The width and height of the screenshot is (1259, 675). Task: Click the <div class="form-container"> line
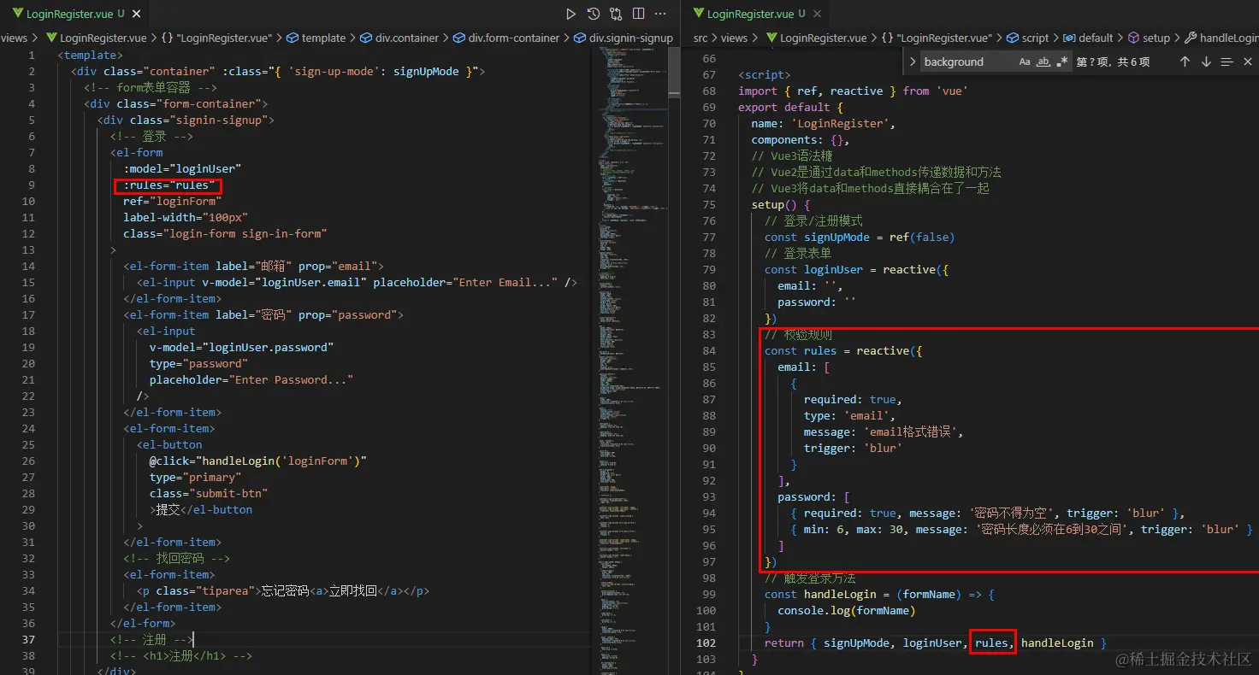pos(176,103)
